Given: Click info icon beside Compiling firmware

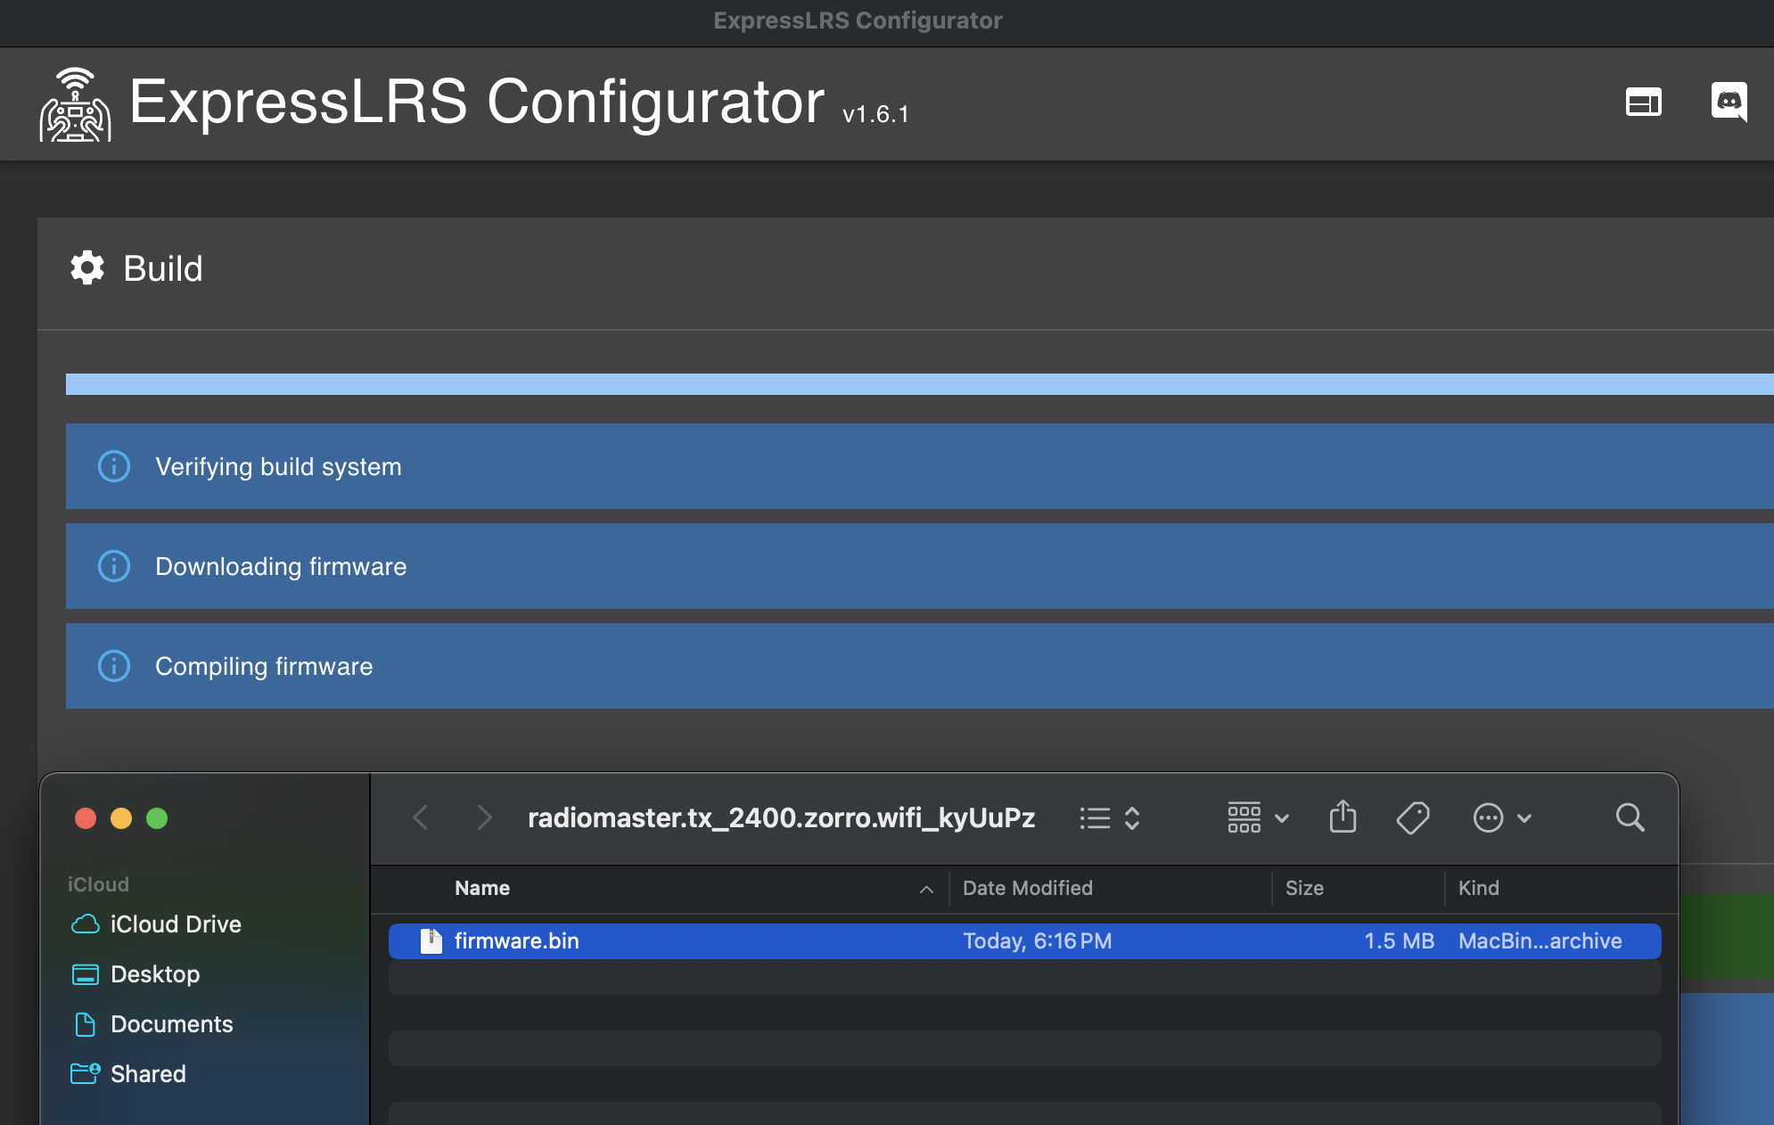Looking at the screenshot, I should pos(114,666).
